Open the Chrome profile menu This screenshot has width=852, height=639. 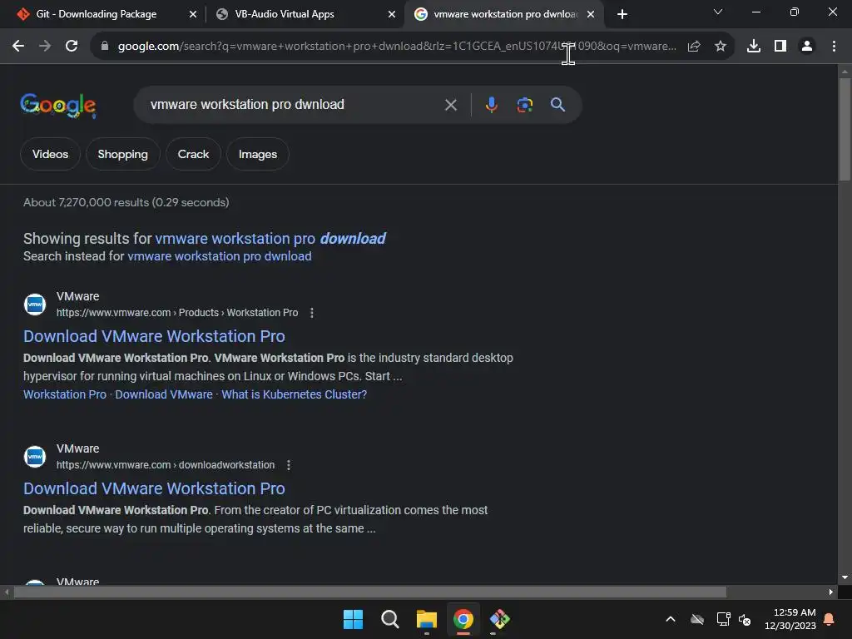coord(807,47)
